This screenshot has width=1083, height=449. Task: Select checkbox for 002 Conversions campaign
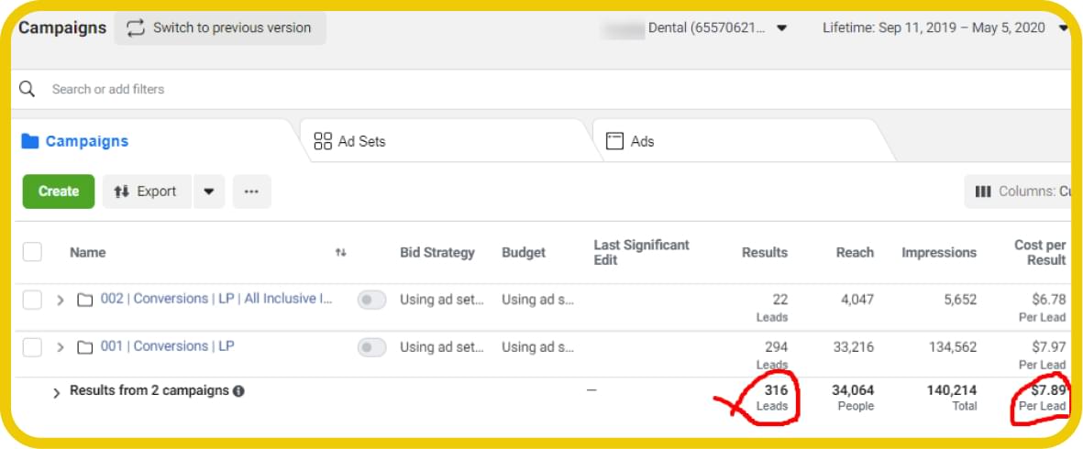32,300
